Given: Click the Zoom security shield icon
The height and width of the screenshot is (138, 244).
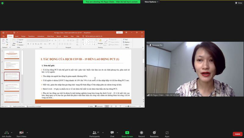Looking at the screenshot, I should point(3,3).
